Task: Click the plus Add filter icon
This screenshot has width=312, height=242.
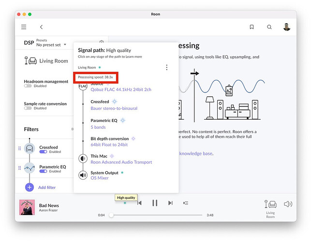Action: coord(30,187)
